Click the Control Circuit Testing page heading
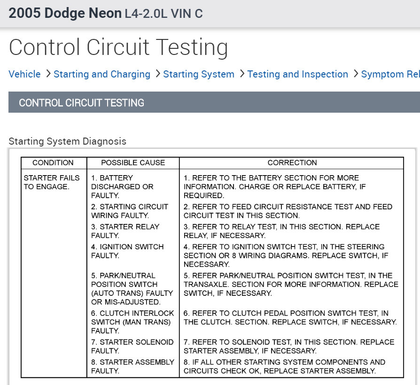This screenshot has width=420, height=385. pyautogui.click(x=118, y=47)
